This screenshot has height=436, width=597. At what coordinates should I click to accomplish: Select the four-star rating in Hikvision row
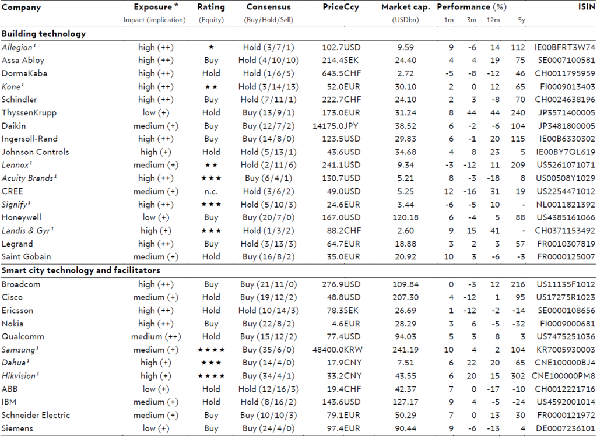click(211, 376)
